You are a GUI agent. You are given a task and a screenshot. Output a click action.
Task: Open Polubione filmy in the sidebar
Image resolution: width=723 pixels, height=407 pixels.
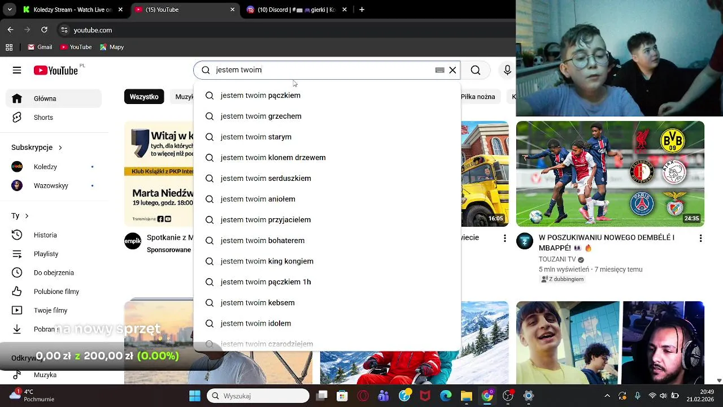(54, 292)
